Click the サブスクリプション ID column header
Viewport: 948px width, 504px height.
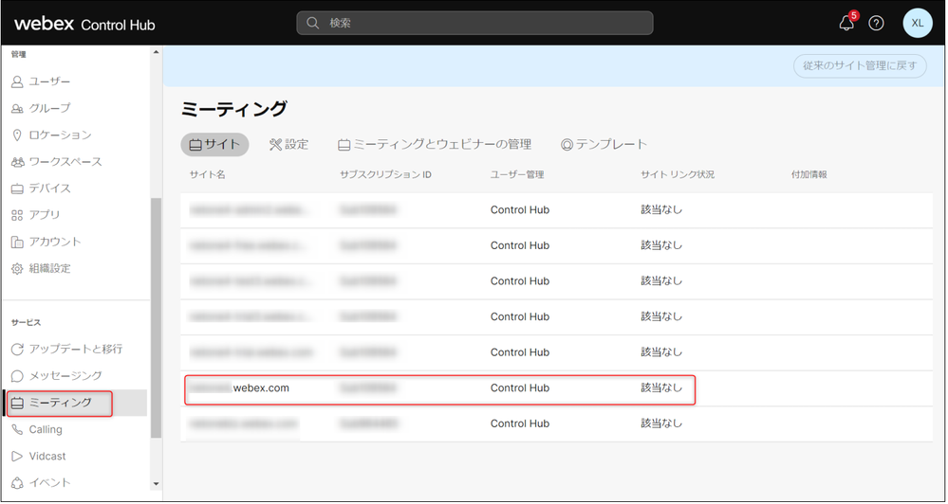(385, 174)
